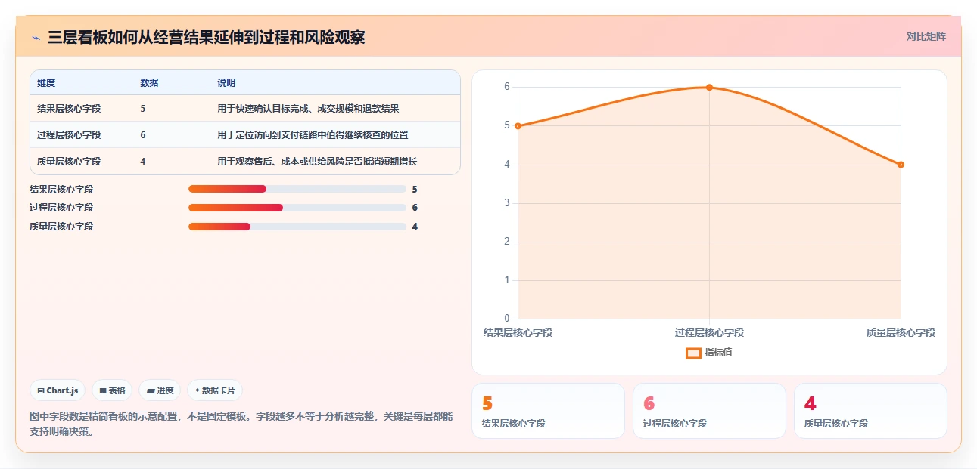
Task: Click progress label 质量层核心字段
Action: pyautogui.click(x=61, y=227)
